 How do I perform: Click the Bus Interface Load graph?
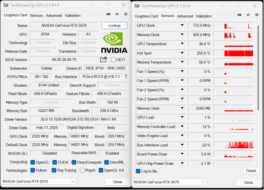(233, 145)
